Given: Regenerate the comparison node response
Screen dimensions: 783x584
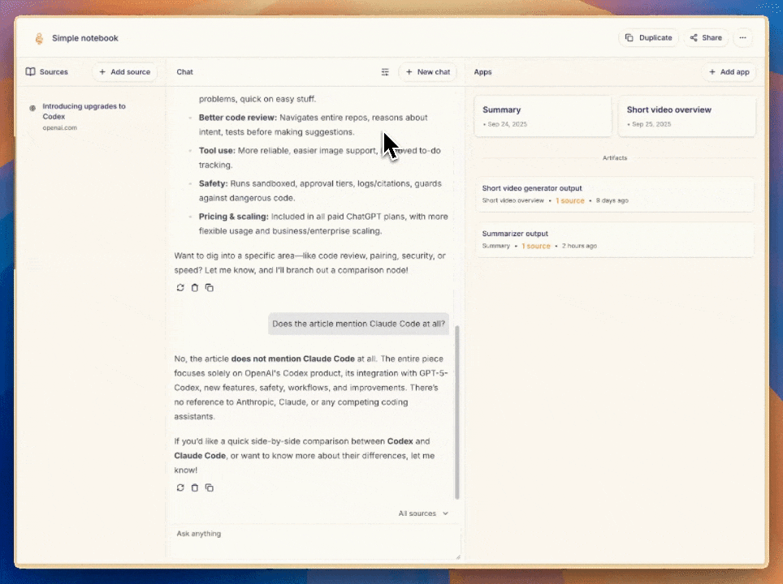Looking at the screenshot, I should tap(180, 288).
